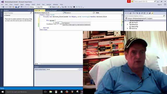Screen dimensions: 167x94
Task: Click Collapse All icon in Solution Explorer toolbar
Action: pyautogui.click(x=142, y=13)
